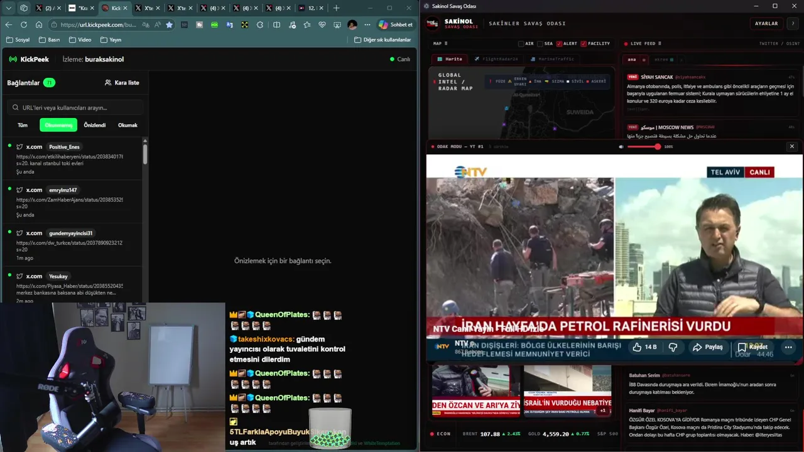The width and height of the screenshot is (804, 452).
Task: Open AYARLAR settings in Sakinol
Action: coord(766,23)
